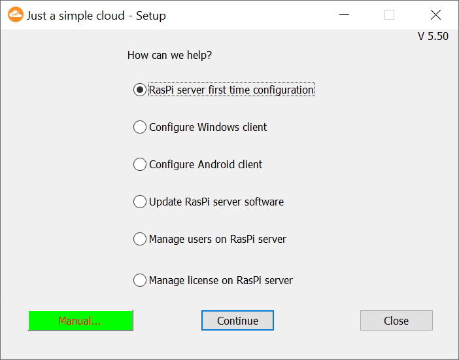Open the green Manual... button
The height and width of the screenshot is (360, 459).
point(80,321)
